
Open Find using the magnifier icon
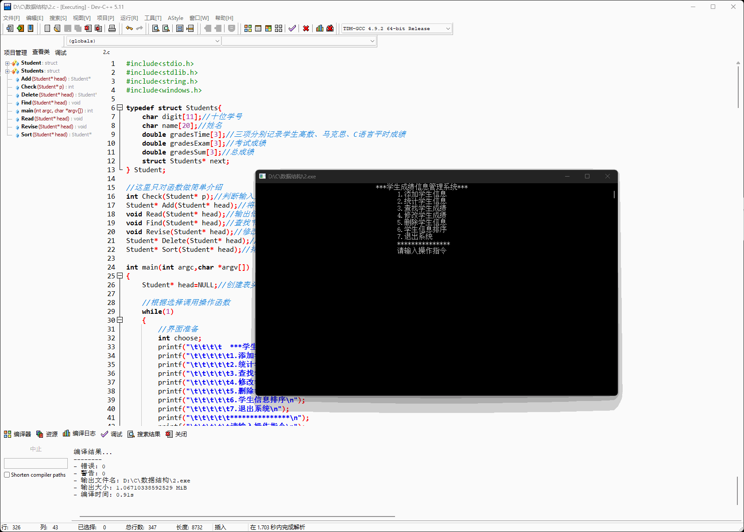tap(156, 28)
